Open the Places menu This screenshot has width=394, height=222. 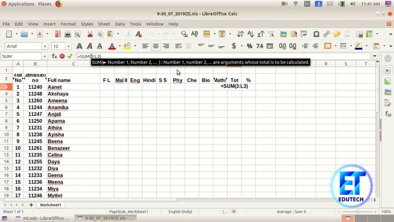tap(44, 4)
